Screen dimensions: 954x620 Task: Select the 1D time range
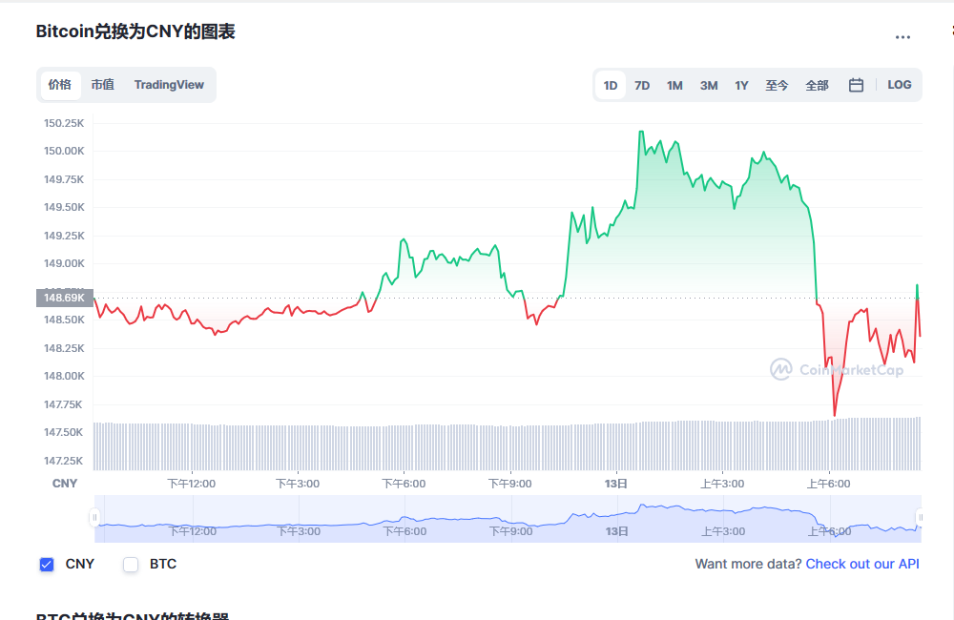(611, 85)
